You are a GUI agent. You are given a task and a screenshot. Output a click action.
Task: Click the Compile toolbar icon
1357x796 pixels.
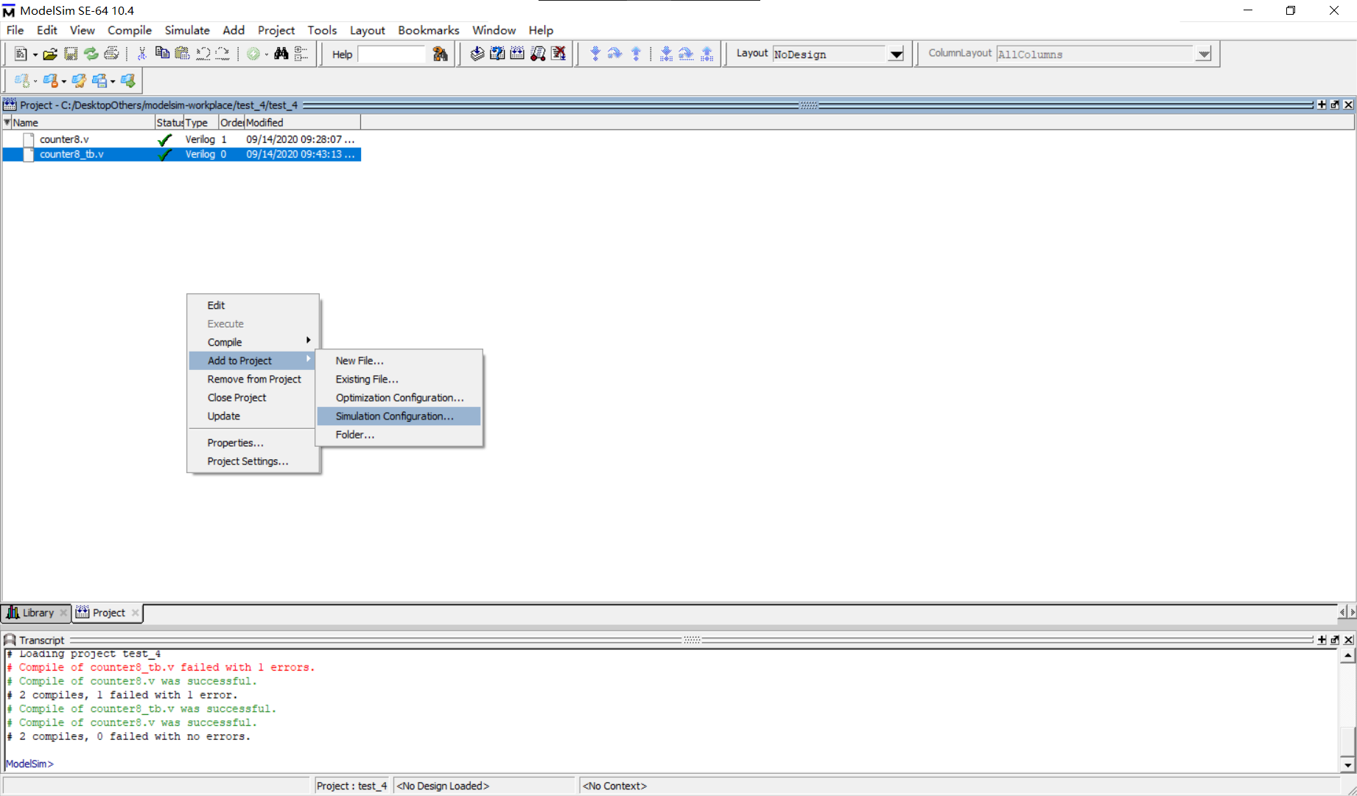(x=477, y=54)
